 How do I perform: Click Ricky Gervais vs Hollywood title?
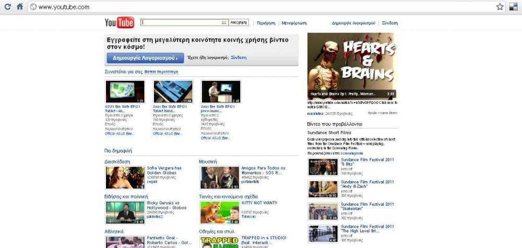[167, 205]
